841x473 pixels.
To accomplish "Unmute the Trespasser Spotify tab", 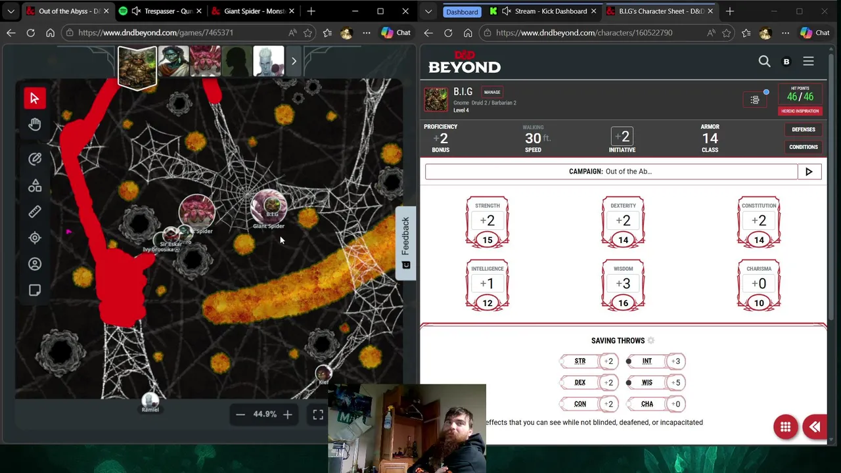I will point(136,11).
